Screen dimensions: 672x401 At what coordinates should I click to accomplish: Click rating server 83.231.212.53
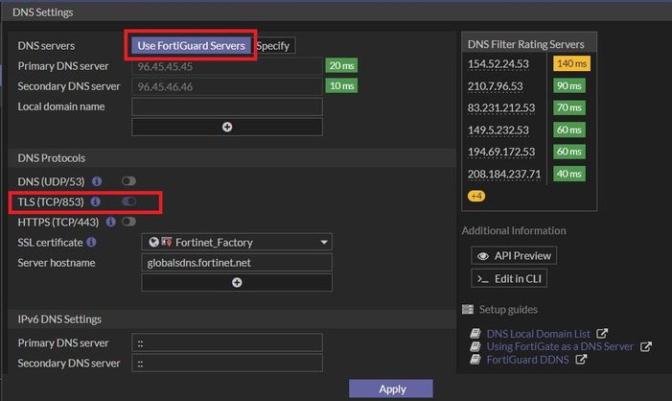[x=501, y=107]
